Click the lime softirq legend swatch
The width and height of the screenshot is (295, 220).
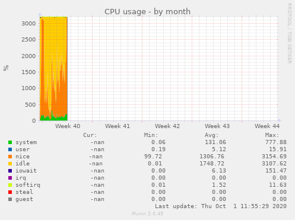point(10,185)
